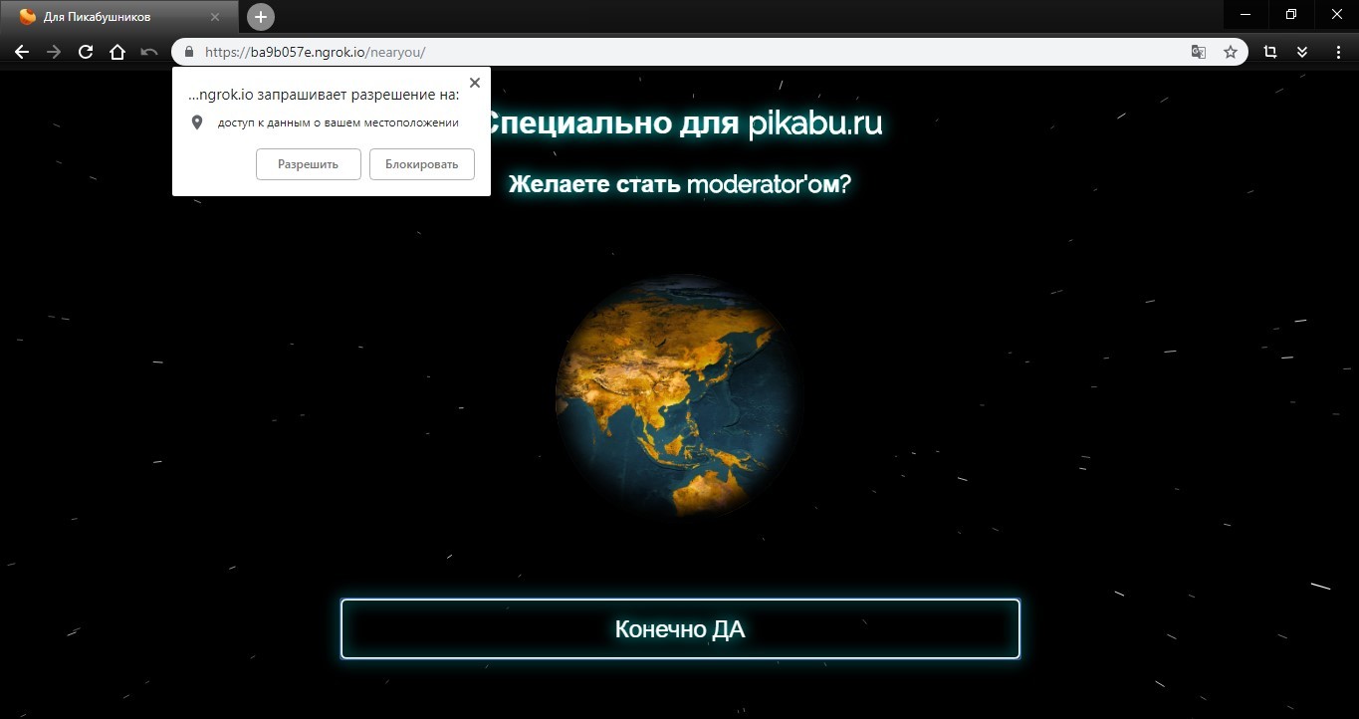The image size is (1359, 719).
Task: Reload the current page
Action: tap(86, 52)
